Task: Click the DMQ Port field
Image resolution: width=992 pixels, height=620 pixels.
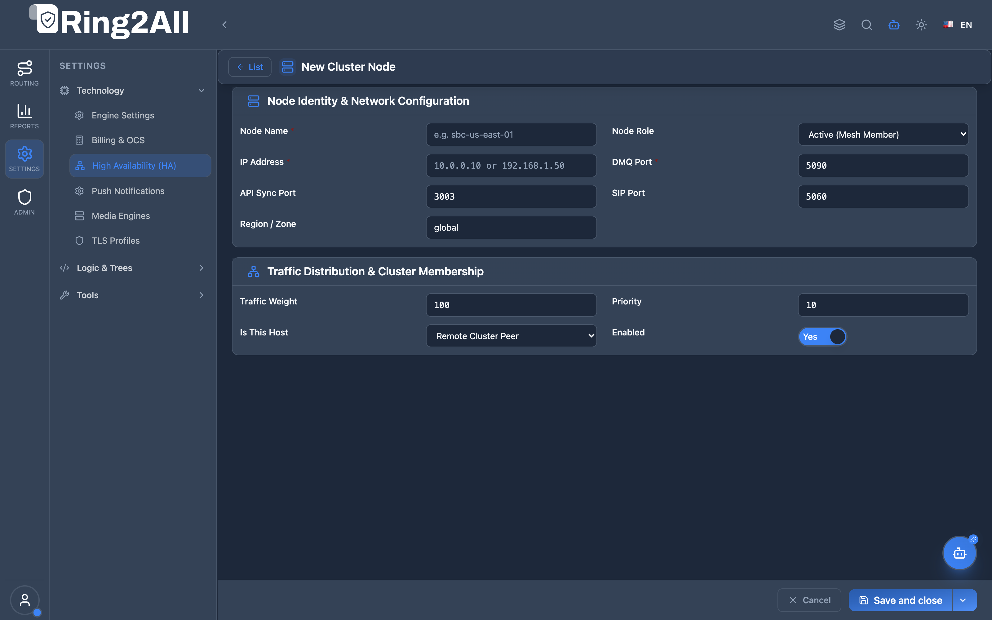Action: [883, 166]
